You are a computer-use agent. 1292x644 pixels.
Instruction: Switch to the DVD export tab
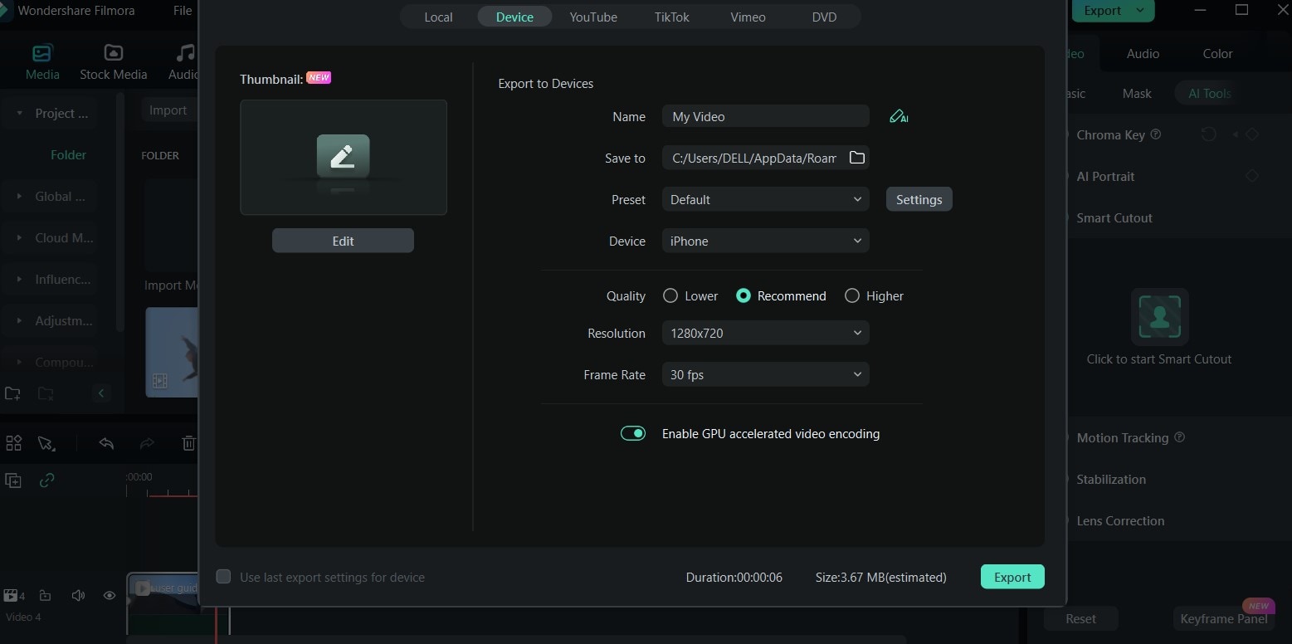(824, 17)
